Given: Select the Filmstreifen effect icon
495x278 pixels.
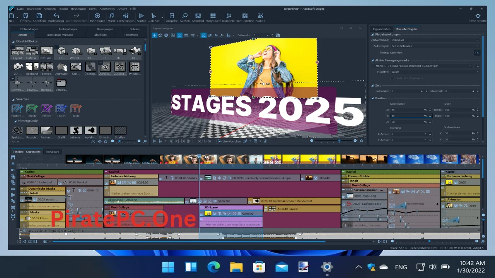Looking at the screenshot, I should pyautogui.click(x=47, y=69).
